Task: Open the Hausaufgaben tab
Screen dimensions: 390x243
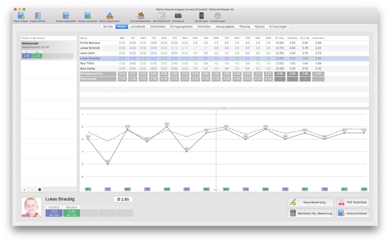Action: pos(225,27)
